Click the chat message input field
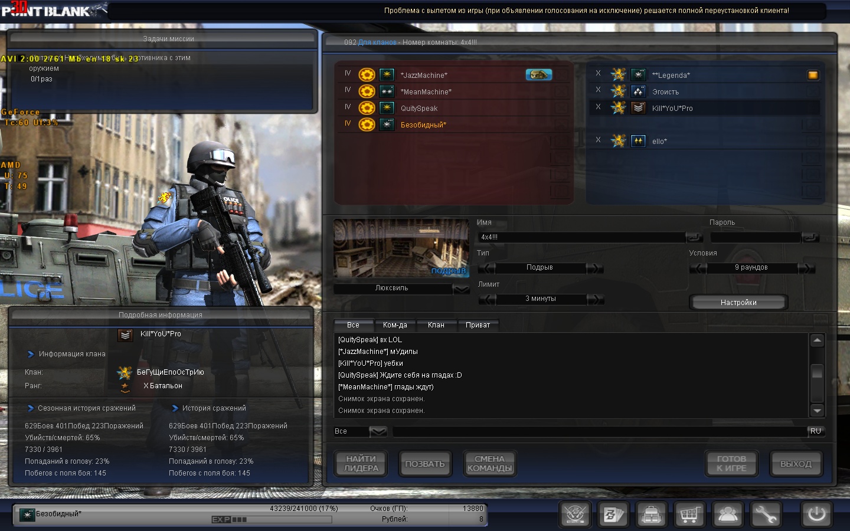 (x=599, y=432)
